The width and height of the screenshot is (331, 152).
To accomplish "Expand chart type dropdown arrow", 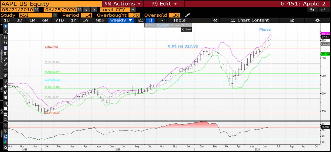I will pyautogui.click(x=162, y=20).
